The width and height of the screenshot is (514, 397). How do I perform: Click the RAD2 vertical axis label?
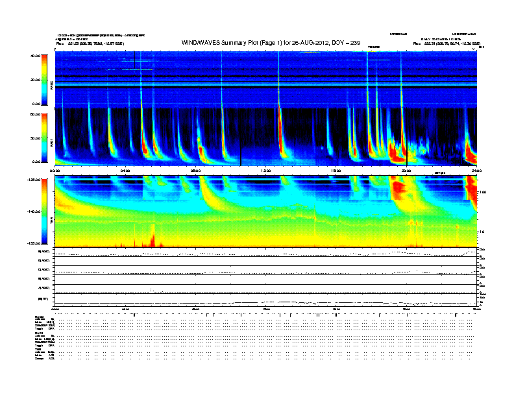[x=51, y=85]
